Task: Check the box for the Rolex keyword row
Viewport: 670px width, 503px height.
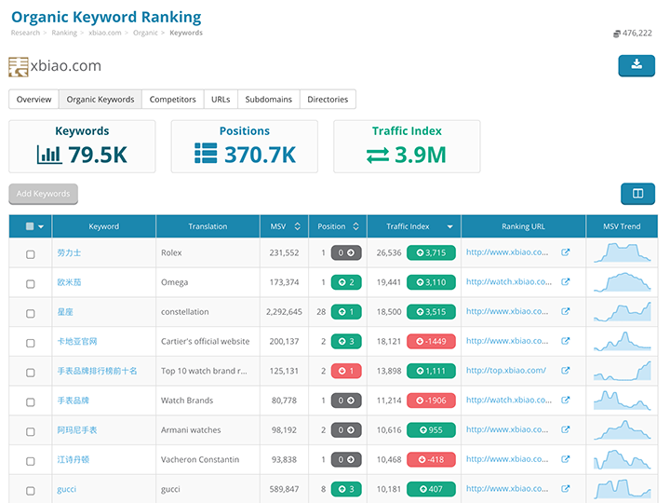Action: point(31,253)
